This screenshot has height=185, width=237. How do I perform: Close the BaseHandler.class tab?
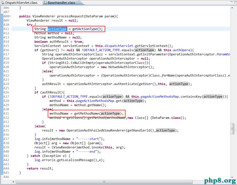78,2
